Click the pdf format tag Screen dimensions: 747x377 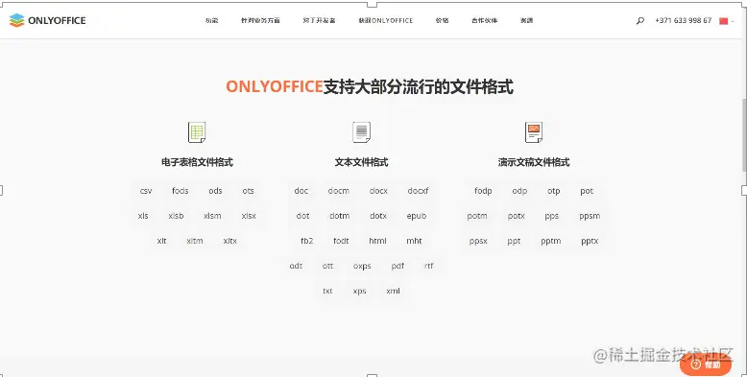[x=398, y=266]
